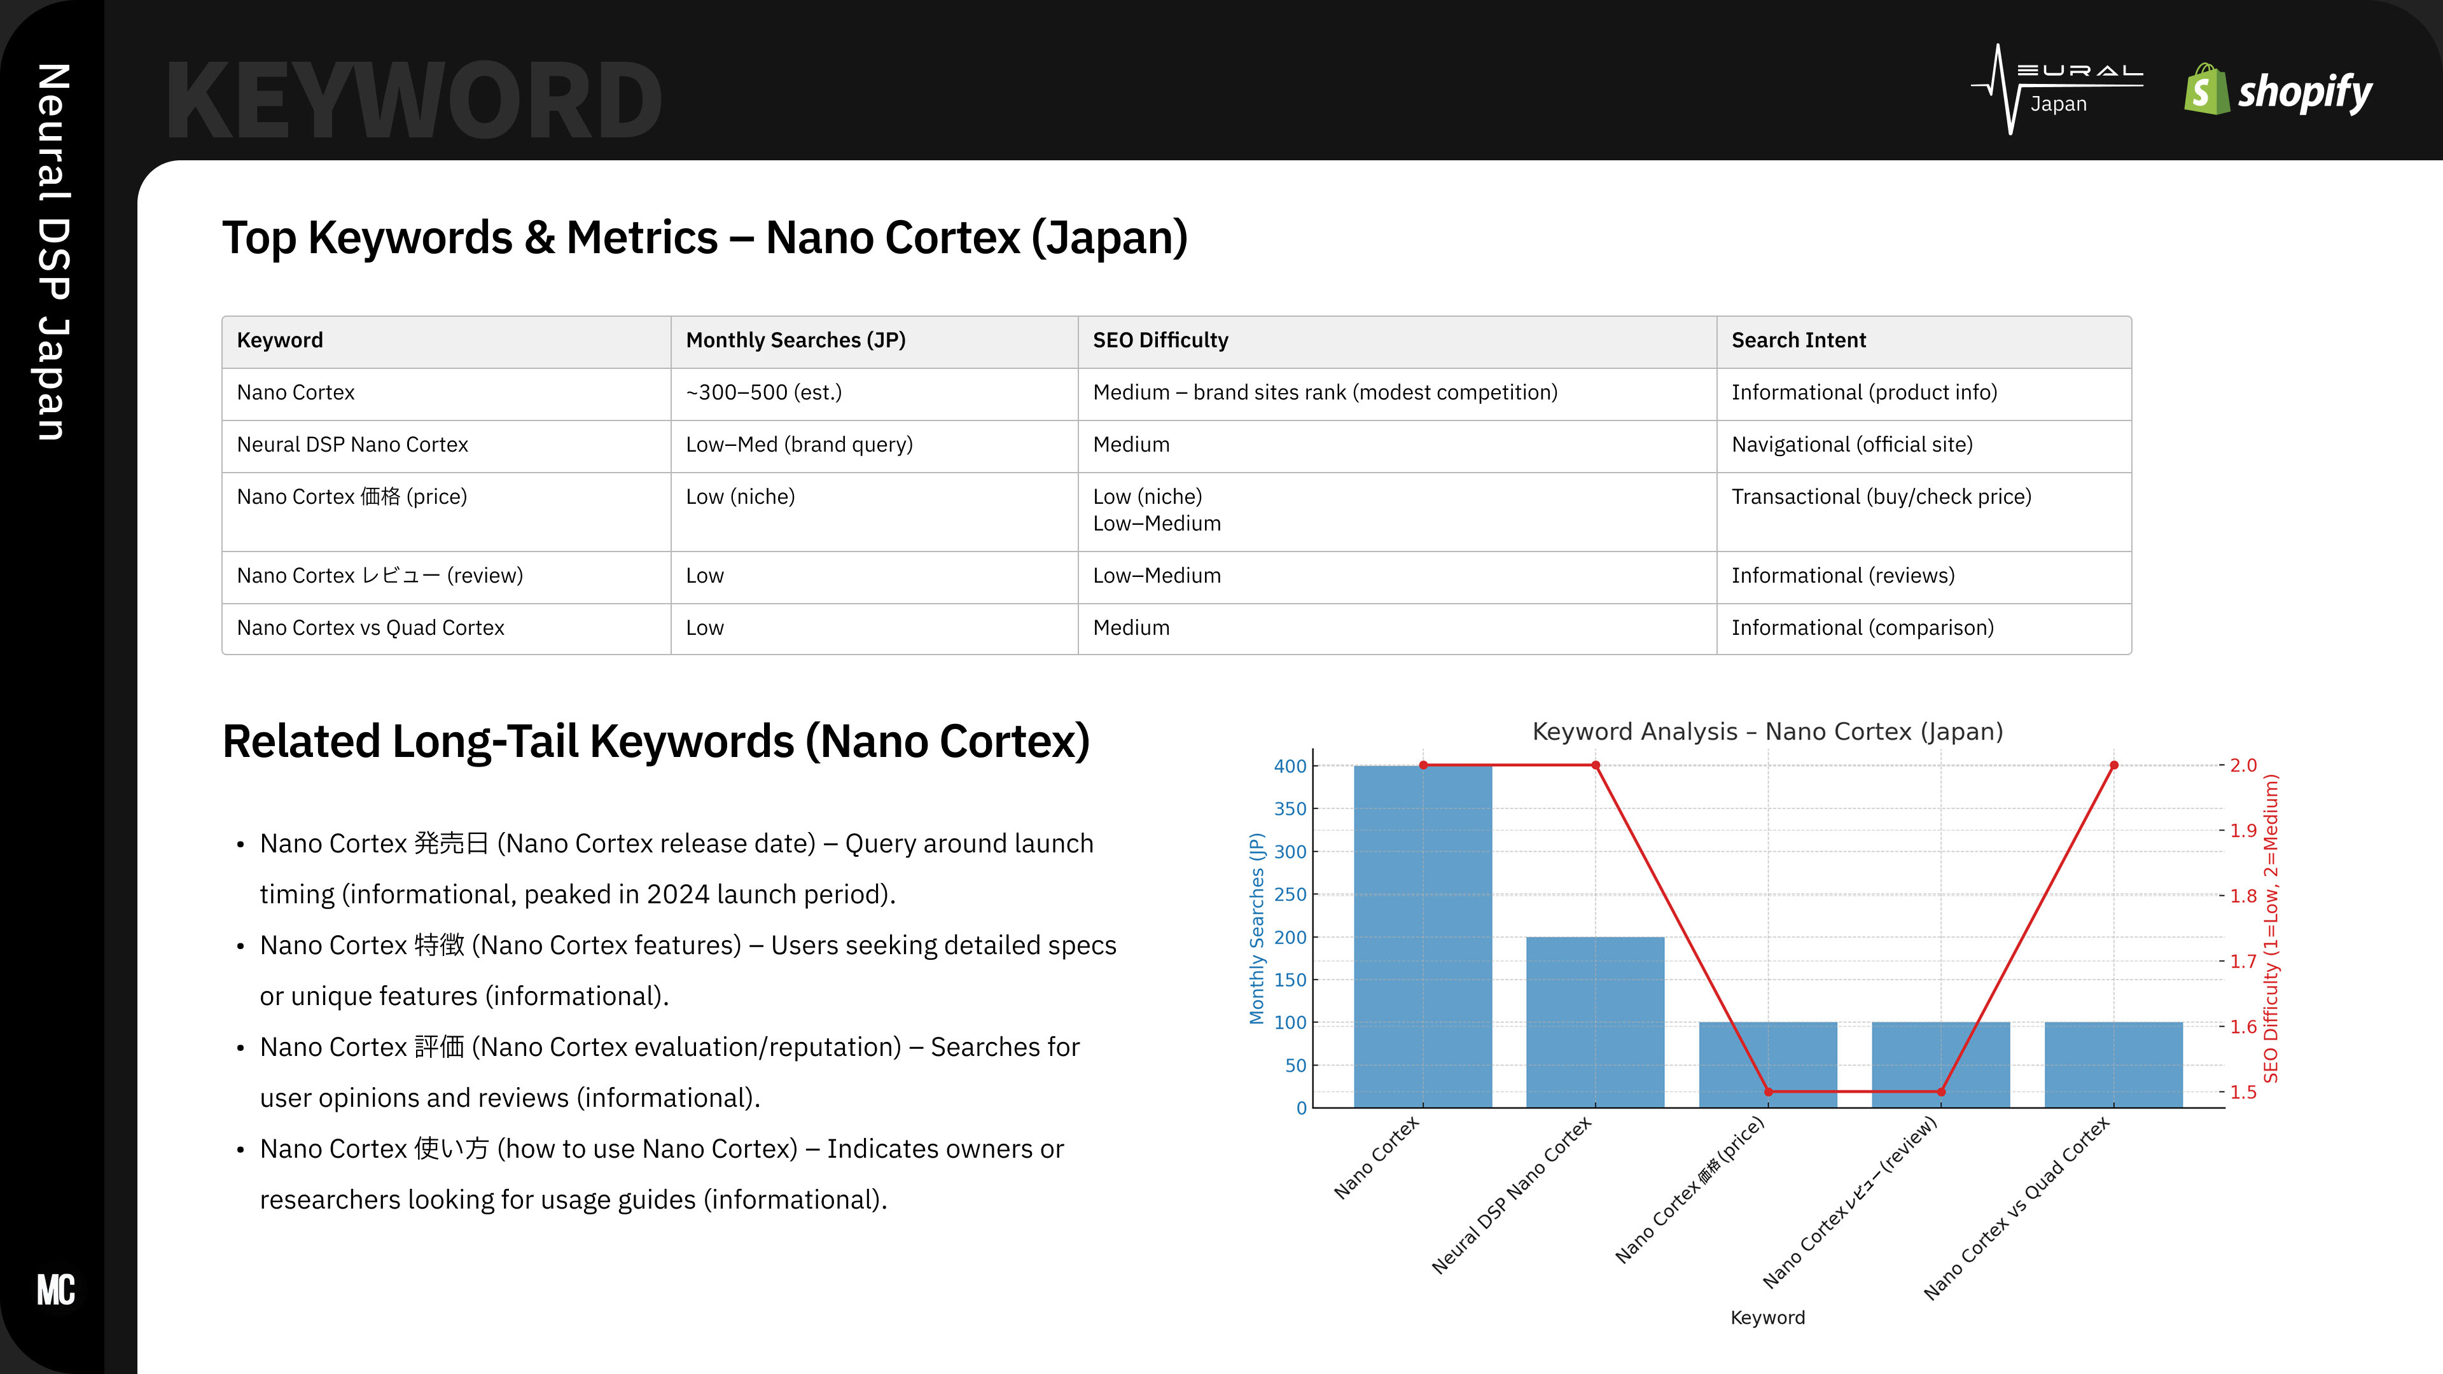Select the SEO Difficulty column header

point(1160,340)
